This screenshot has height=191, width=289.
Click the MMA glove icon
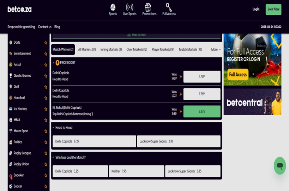click(11, 120)
